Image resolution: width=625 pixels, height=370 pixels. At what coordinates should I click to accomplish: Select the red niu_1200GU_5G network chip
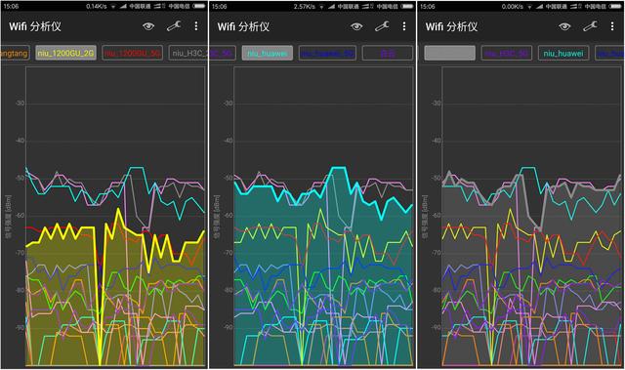(x=133, y=53)
